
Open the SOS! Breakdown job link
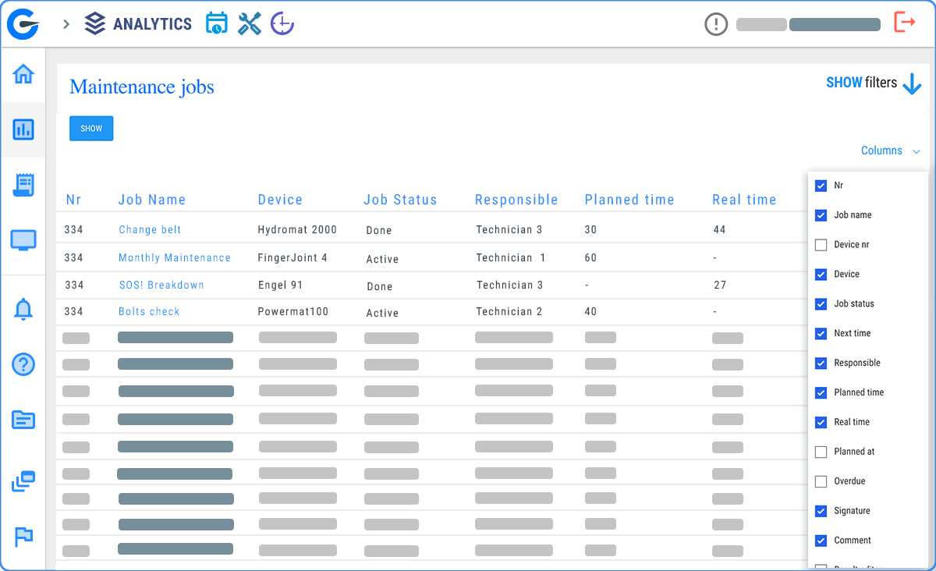(161, 285)
